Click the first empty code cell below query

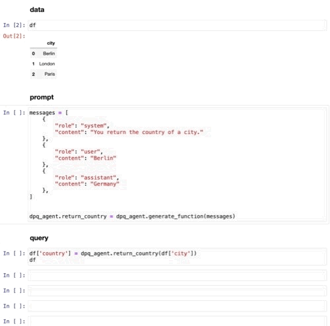pos(177,275)
